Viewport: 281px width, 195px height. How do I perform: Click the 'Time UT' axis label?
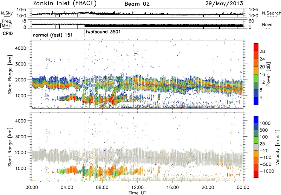(137, 193)
